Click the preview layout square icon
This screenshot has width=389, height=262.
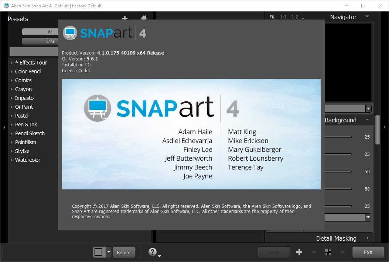click(98, 252)
